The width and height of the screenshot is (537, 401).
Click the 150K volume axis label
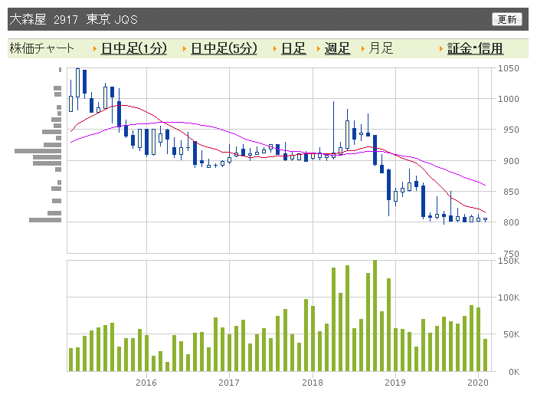point(508,261)
